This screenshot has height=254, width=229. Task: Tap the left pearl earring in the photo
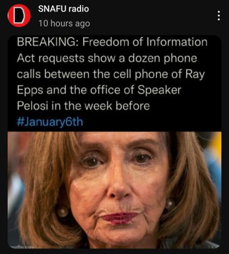click(63, 212)
